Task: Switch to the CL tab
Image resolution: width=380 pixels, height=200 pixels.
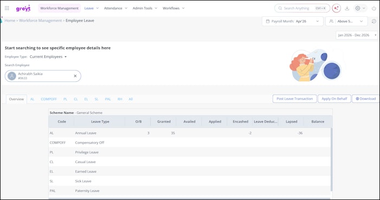Action: coord(75,99)
